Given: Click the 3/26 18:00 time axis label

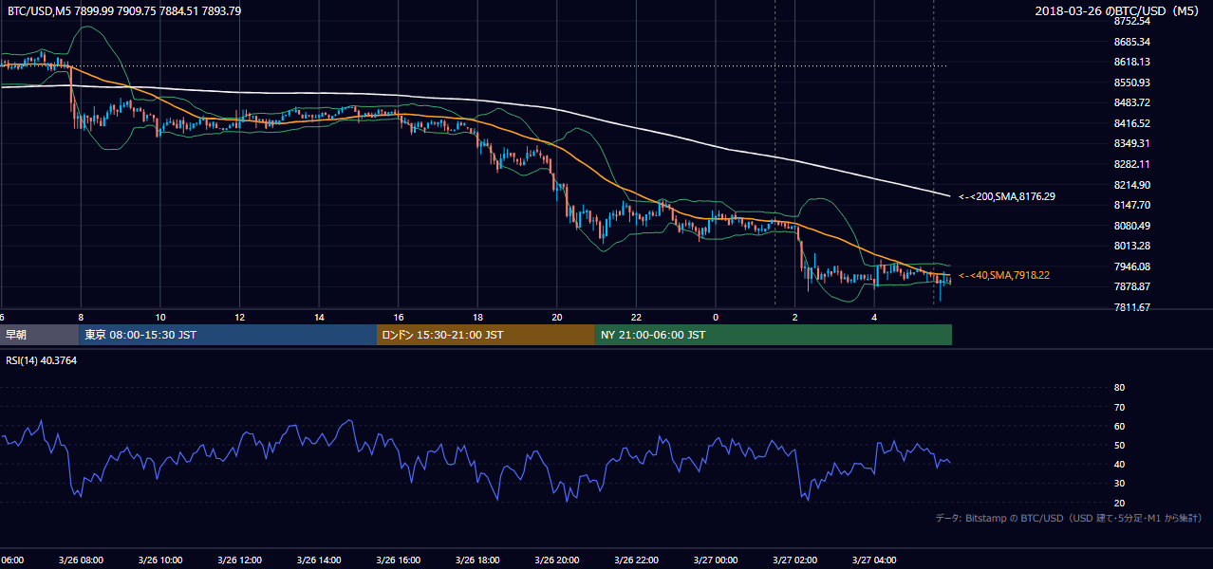Looking at the screenshot, I should pyautogui.click(x=477, y=560).
